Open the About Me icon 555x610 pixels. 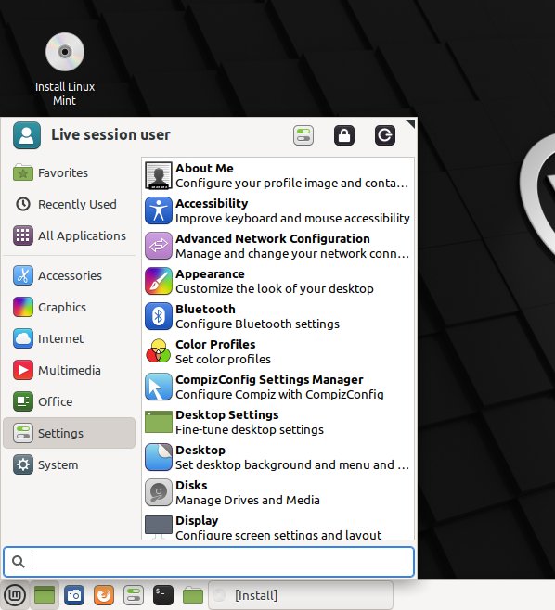coord(159,175)
